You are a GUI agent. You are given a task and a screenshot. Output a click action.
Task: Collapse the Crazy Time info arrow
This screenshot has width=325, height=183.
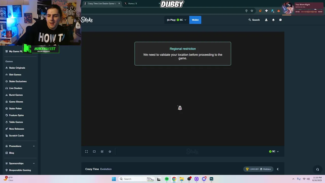point(278,169)
